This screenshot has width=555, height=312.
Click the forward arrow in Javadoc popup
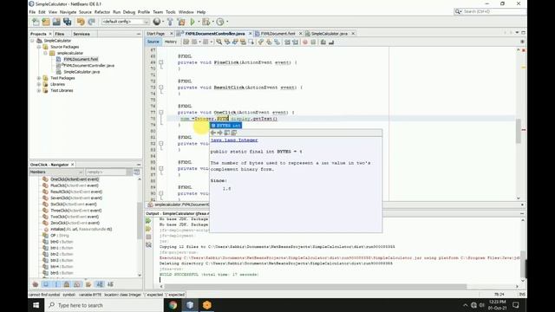219,133
